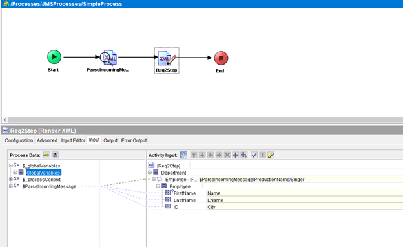
Task: Collapse the Employee for-each node
Action: click(x=154, y=179)
